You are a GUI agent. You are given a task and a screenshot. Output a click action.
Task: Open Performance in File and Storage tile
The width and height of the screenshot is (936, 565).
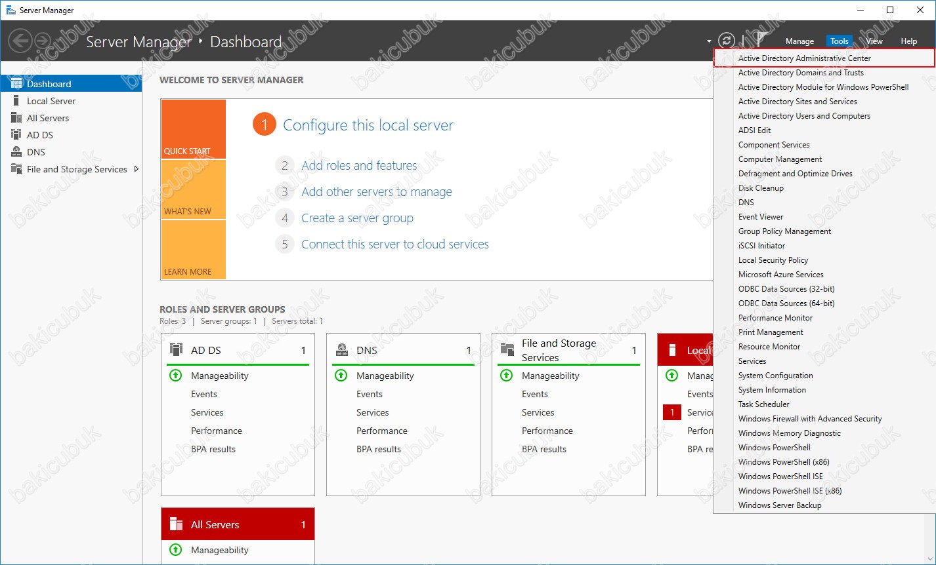coord(547,431)
